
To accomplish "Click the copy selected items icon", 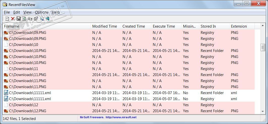I will [x=30, y=19].
